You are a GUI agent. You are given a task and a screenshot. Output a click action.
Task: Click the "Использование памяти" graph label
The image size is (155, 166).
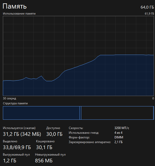(x=19, y=14)
